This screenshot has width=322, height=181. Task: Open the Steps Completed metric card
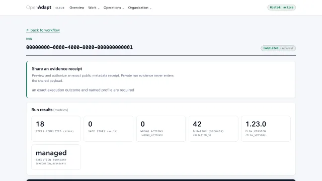(x=56, y=129)
